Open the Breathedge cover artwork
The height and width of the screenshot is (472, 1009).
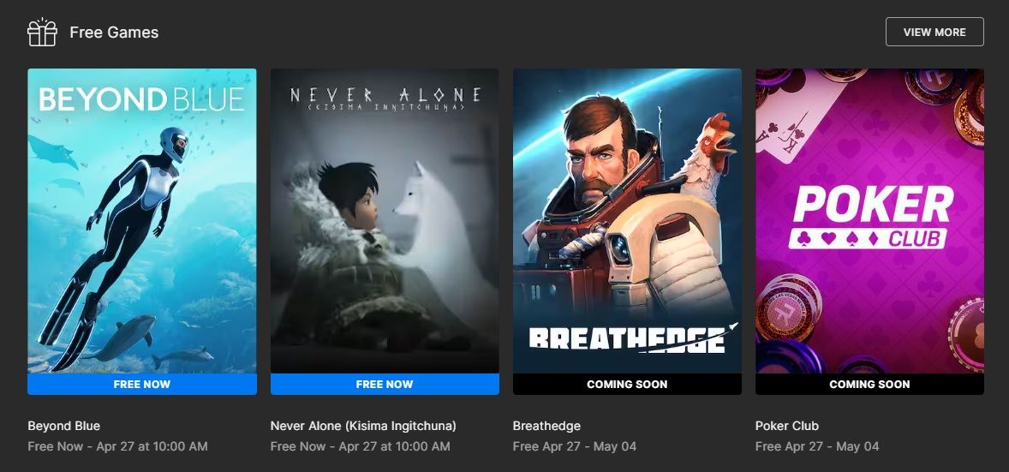pos(627,221)
